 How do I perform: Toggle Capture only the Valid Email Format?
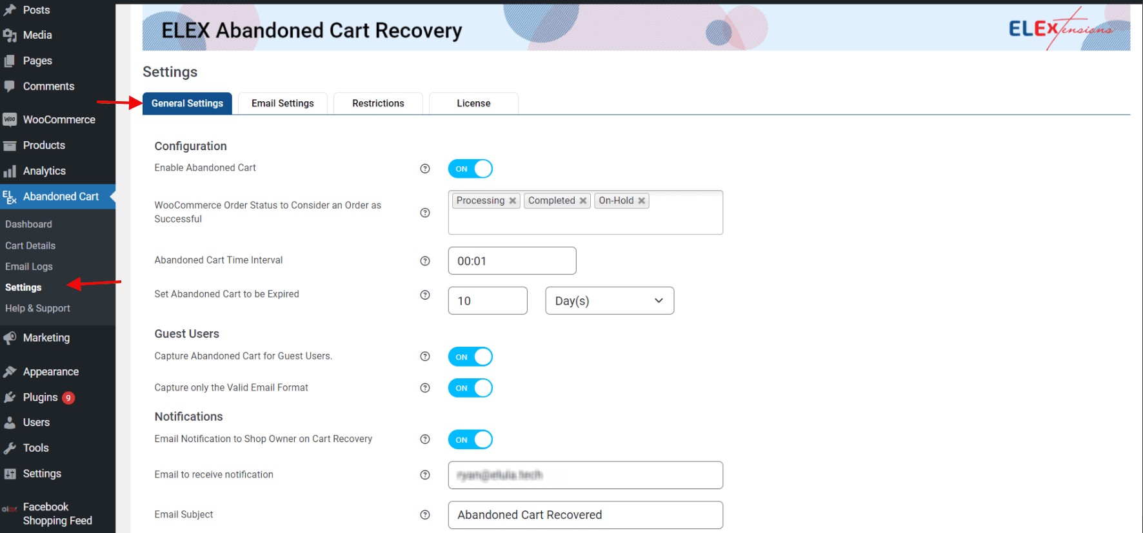click(470, 388)
